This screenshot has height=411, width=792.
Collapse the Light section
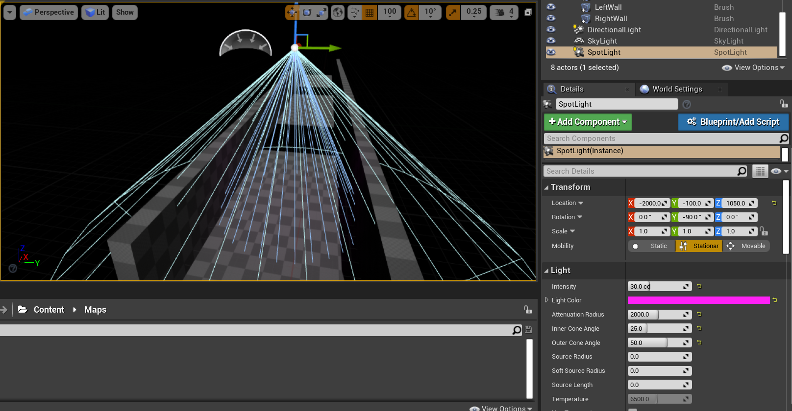(546, 271)
